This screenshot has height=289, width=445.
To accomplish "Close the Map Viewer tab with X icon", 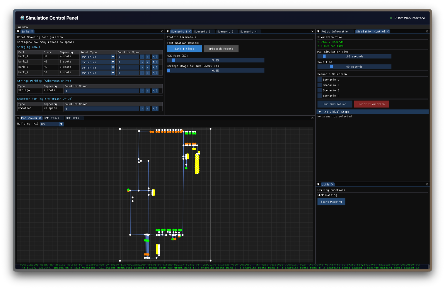I will [x=40, y=118].
